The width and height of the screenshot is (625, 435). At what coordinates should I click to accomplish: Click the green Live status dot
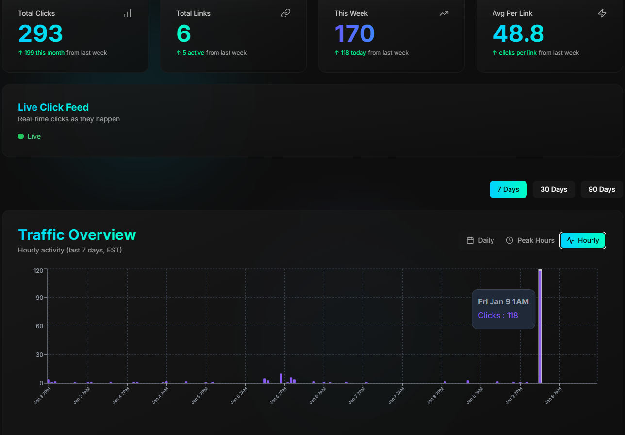(x=20, y=136)
